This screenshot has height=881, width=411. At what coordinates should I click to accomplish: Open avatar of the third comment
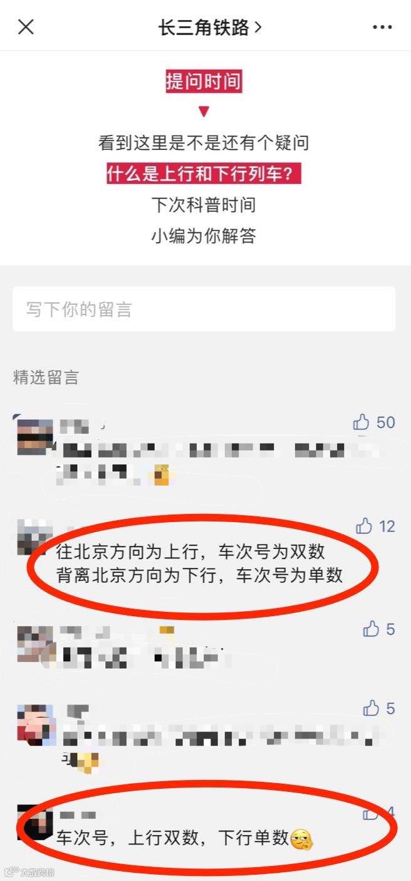click(x=35, y=644)
